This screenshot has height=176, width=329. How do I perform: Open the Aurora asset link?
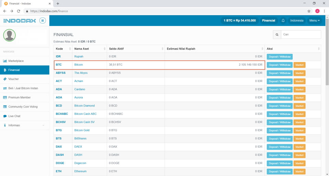(78, 97)
